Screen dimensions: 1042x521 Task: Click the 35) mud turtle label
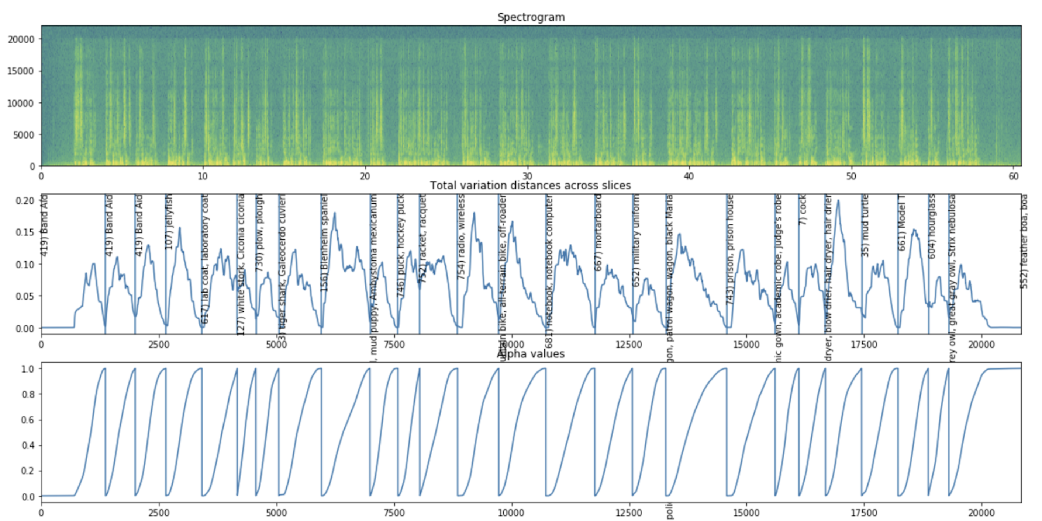(x=865, y=225)
